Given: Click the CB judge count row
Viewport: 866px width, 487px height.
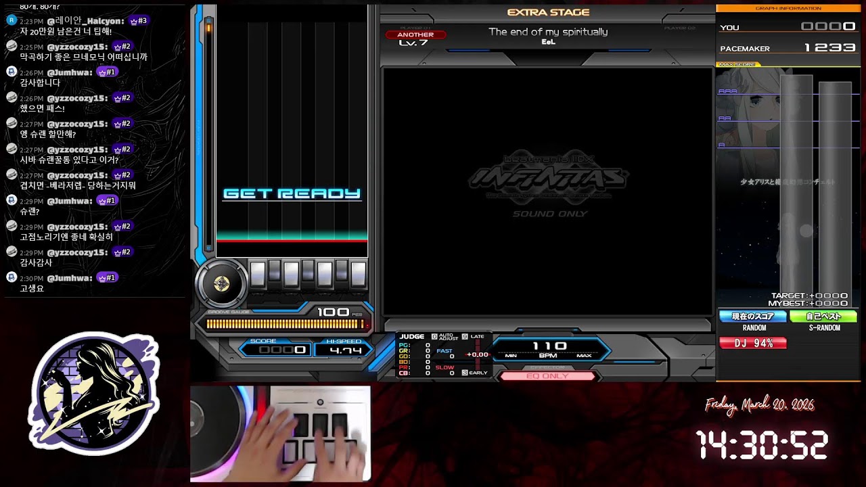Looking at the screenshot, I should pos(414,373).
